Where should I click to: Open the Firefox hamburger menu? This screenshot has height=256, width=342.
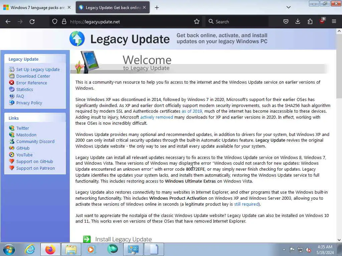334,22
